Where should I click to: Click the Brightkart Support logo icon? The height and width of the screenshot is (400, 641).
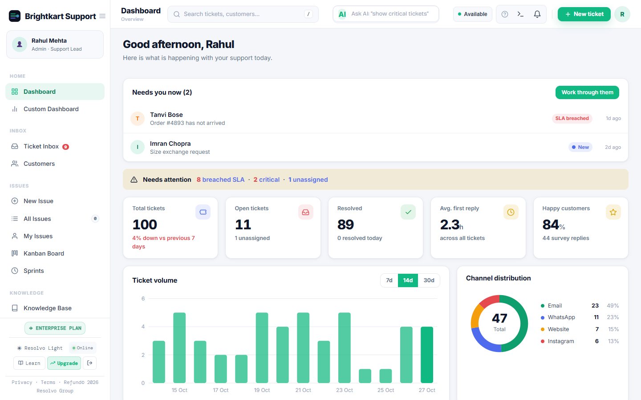pyautogui.click(x=15, y=16)
